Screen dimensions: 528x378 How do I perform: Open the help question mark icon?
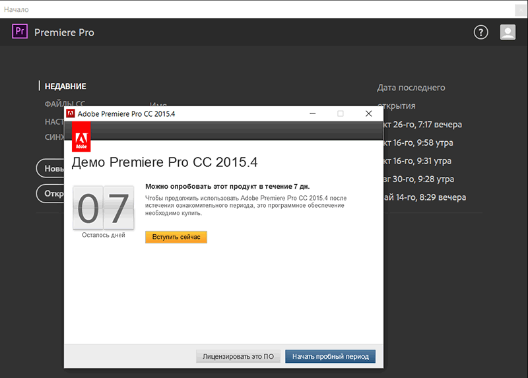[x=481, y=32]
